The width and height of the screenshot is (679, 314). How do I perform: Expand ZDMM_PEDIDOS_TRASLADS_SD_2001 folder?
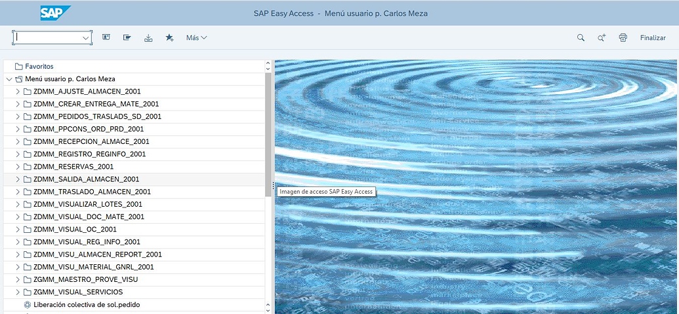(18, 116)
